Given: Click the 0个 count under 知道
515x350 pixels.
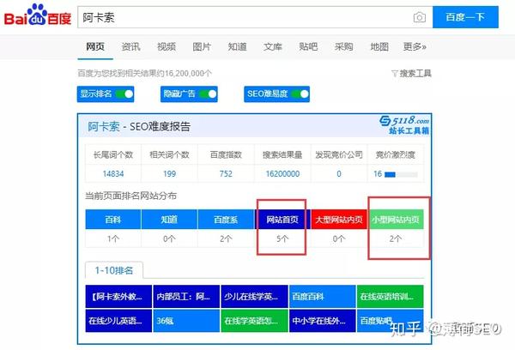Looking at the screenshot, I should (x=169, y=238).
